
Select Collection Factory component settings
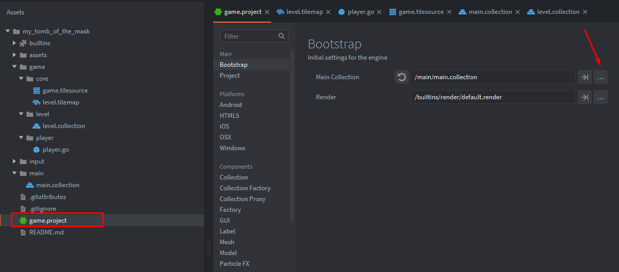[245, 188]
